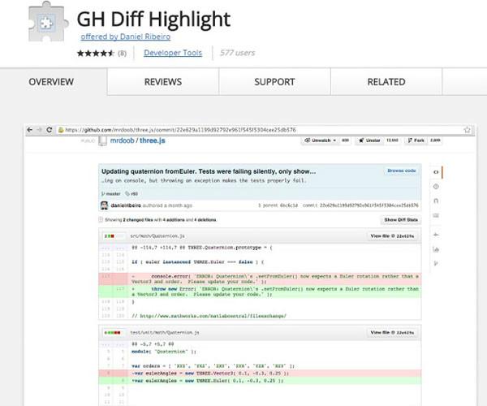Image resolution: width=487 pixels, height=406 pixels.
Task: Select the OVERVIEW tab
Action: pos(51,82)
